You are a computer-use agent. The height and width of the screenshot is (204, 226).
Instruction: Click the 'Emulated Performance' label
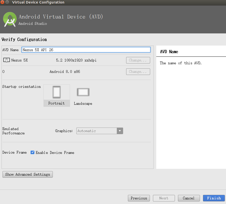pyautogui.click(x=14, y=131)
